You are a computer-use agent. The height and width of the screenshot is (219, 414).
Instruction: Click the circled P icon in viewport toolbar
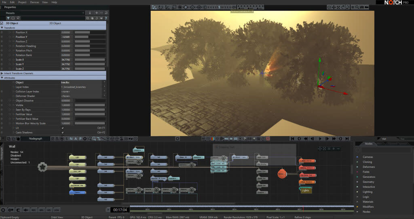click(186, 7)
